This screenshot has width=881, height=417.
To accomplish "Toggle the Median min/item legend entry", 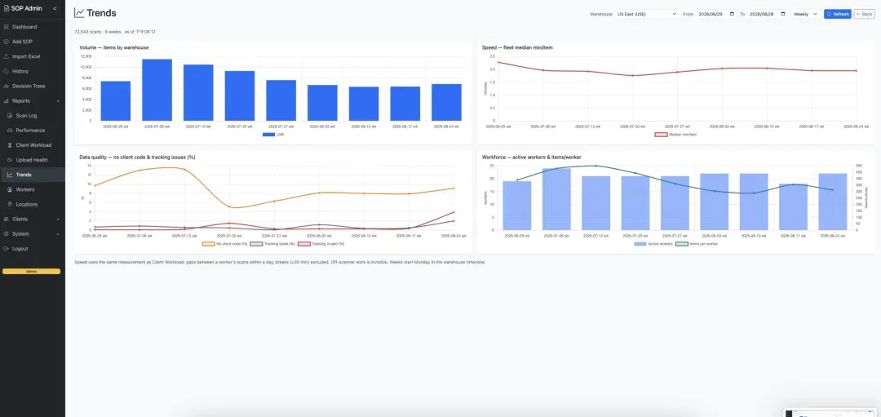I will (x=676, y=135).
